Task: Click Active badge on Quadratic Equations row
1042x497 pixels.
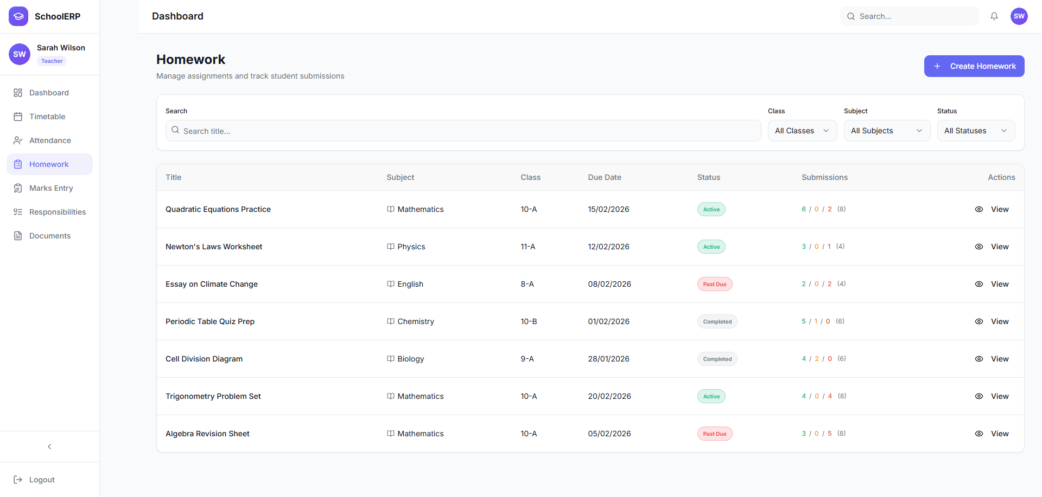Action: point(711,209)
